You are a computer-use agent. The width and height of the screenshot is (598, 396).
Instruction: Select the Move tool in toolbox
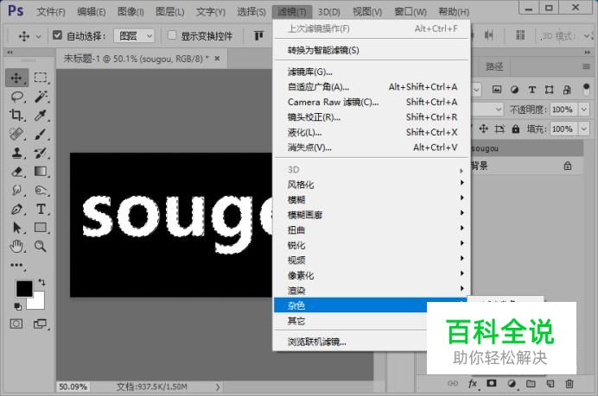click(x=16, y=78)
